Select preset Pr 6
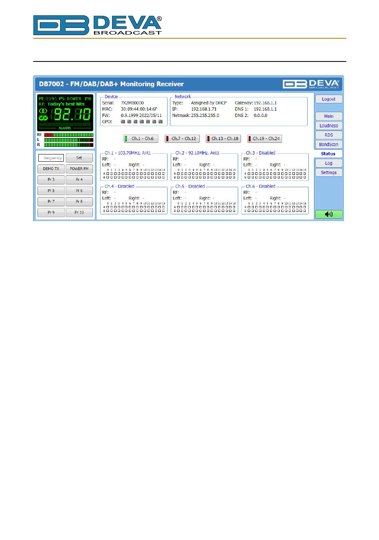The width and height of the screenshot is (379, 540). tap(79, 191)
